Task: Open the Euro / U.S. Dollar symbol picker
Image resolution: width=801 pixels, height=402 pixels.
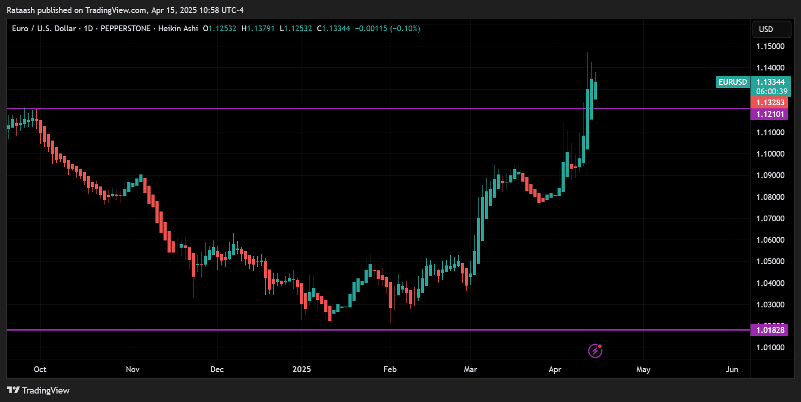Action: pyautogui.click(x=43, y=29)
